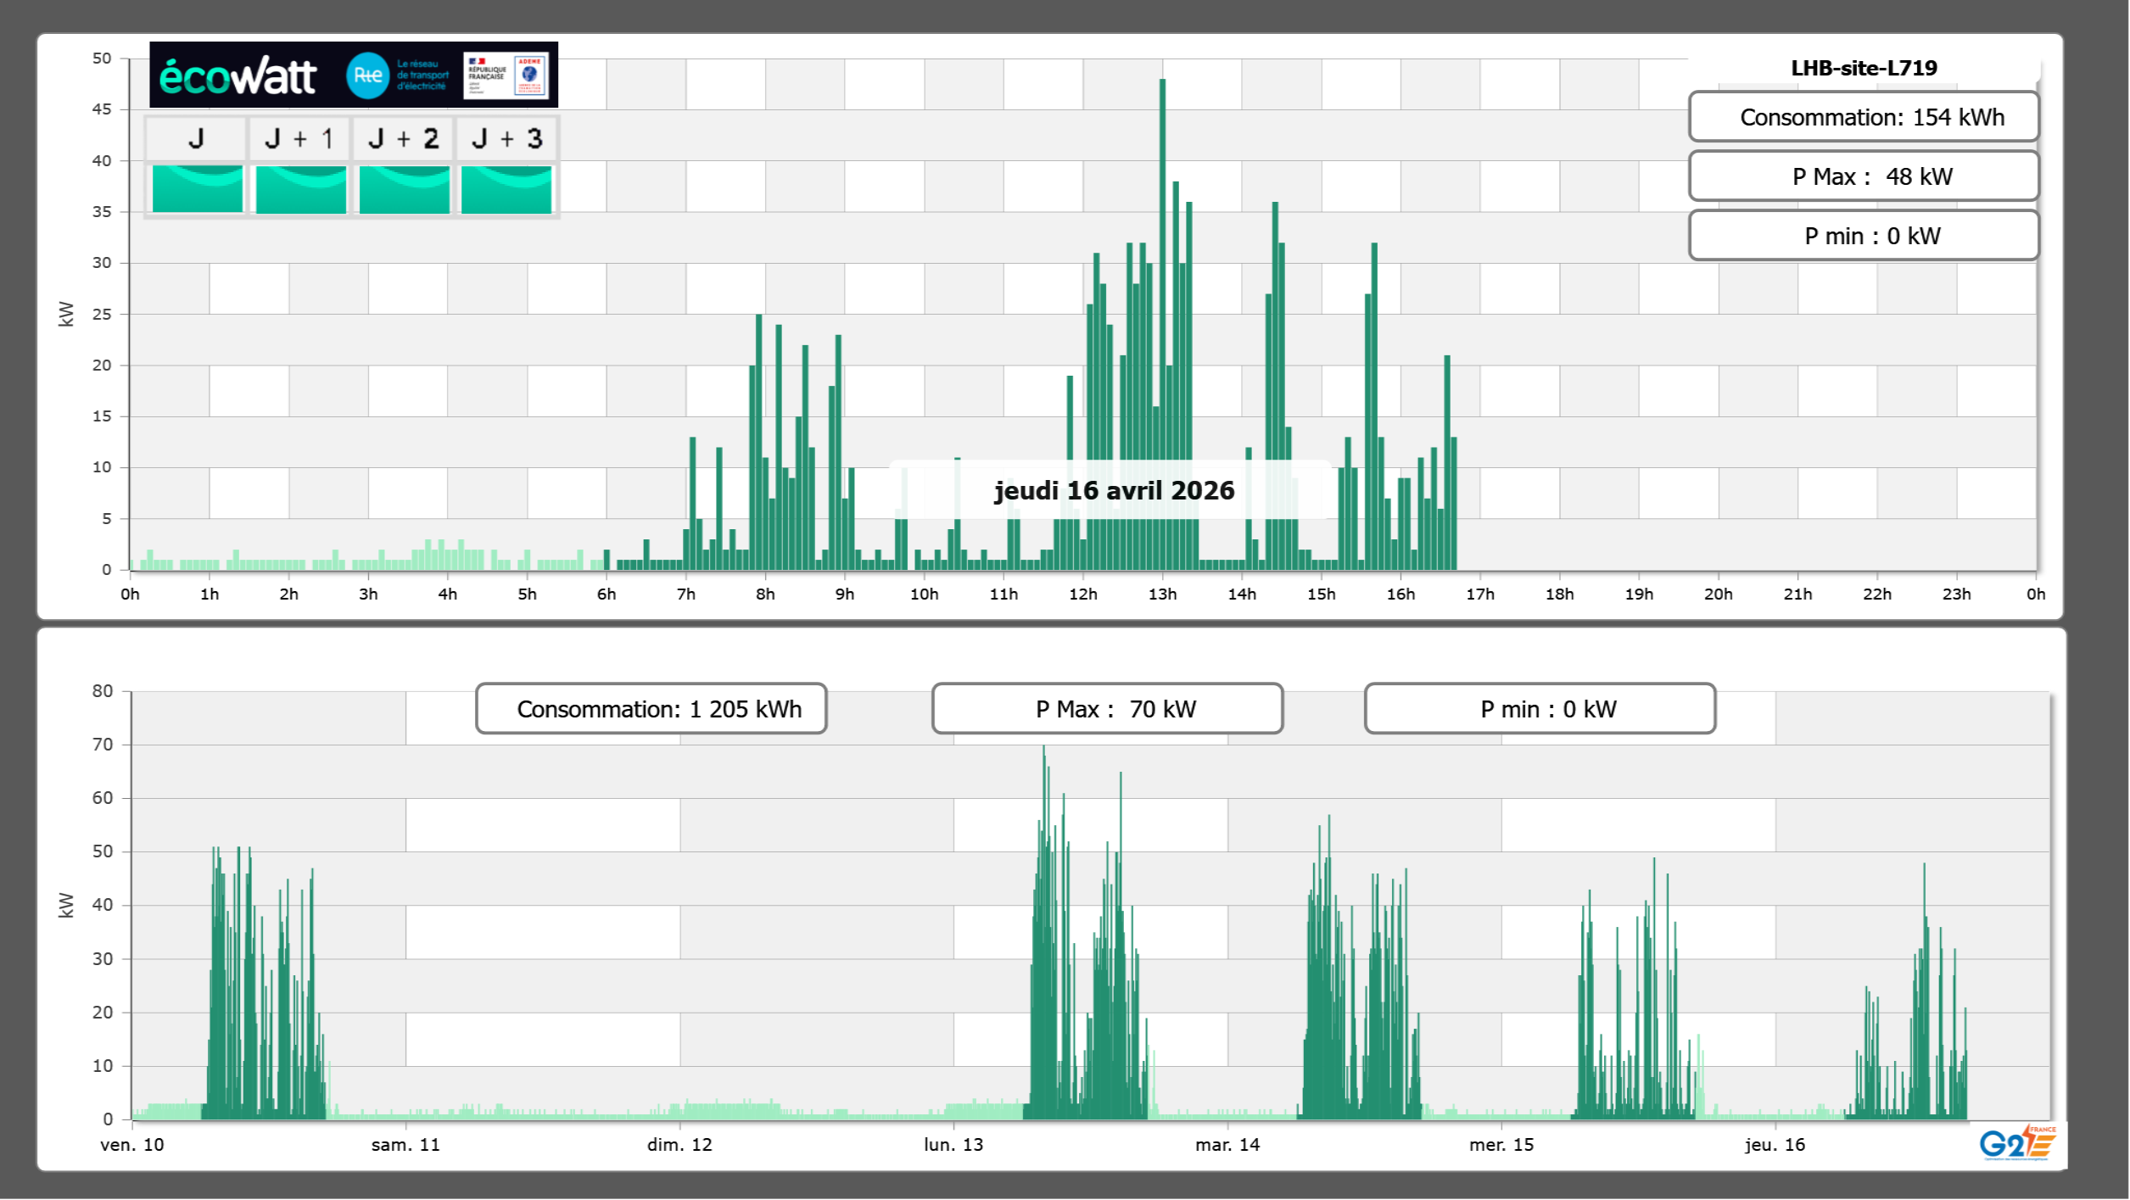This screenshot has height=1200, width=2130.
Task: Click the daily P min 0 kW box
Action: click(1863, 236)
